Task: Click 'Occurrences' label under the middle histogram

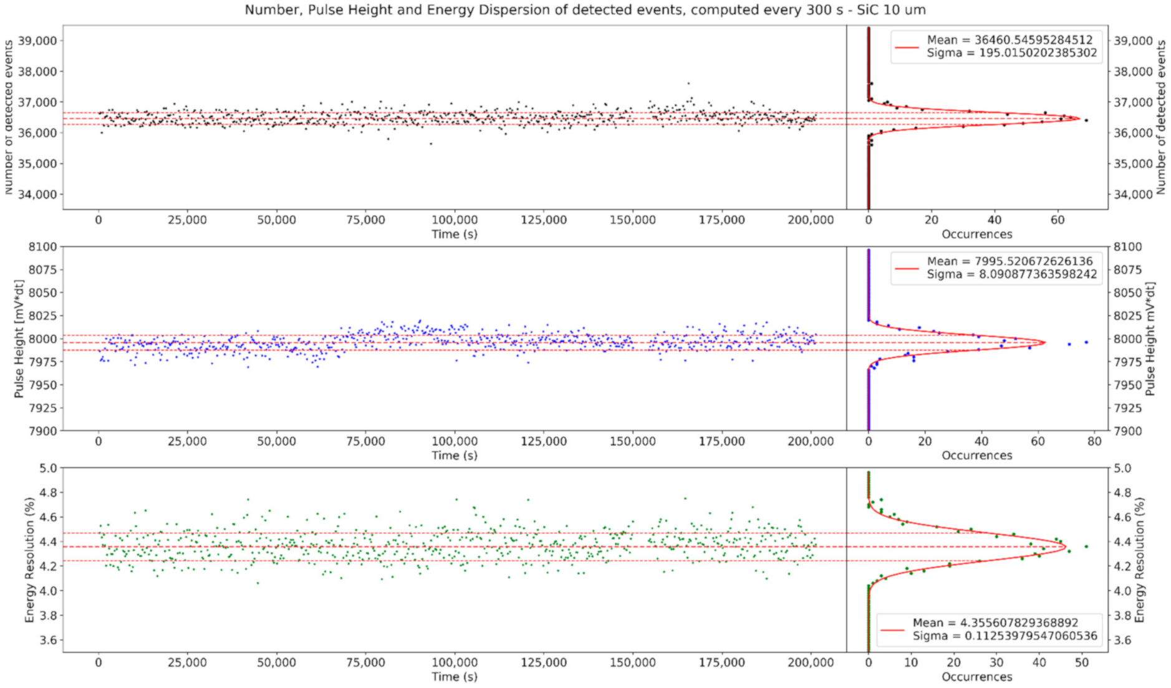Action: 976,455
